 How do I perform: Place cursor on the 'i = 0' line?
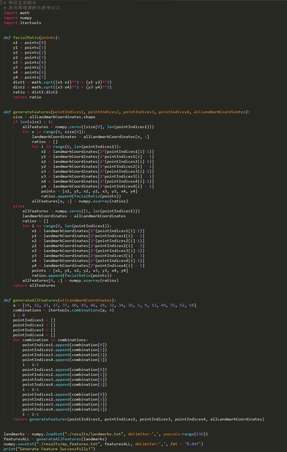click(19, 315)
